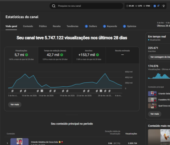Image resolution: width=170 pixels, height=145 pixels.
Task: Click the 'Furadeira VS' title text
Action: 164,100
